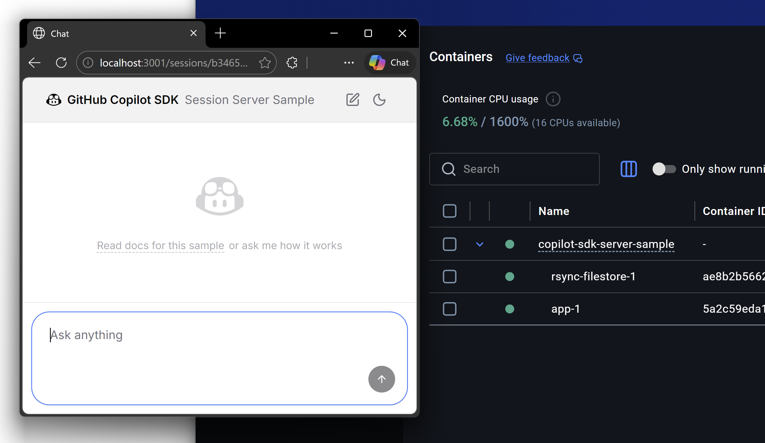The height and width of the screenshot is (443, 765).
Task: Collapse the copilot-sdk-server-sample group chevron
Action: [480, 244]
